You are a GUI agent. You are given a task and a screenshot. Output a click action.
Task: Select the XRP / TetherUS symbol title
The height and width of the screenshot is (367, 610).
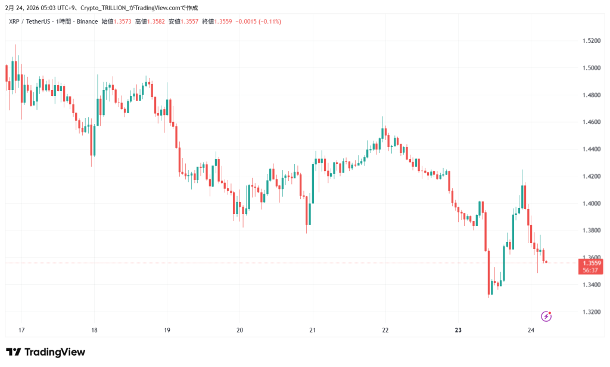point(29,21)
